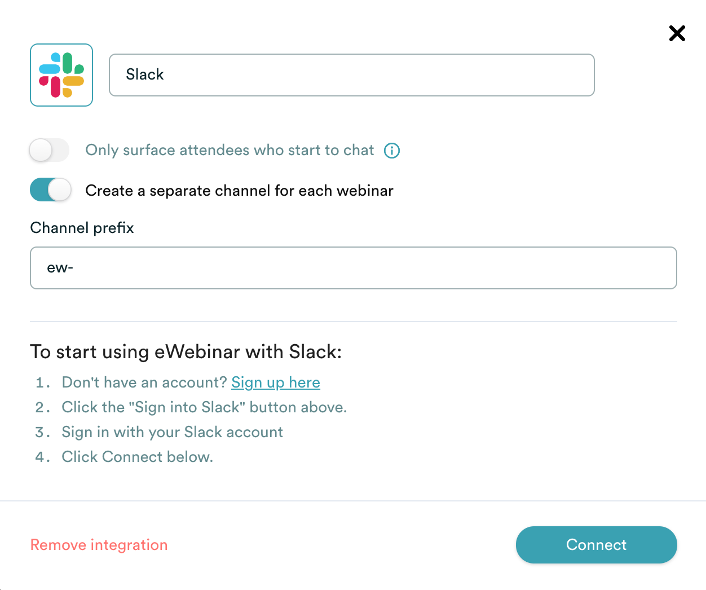Click the 'Create a separate channel for each webinar' label
Screen dimensions: 706x590
click(x=239, y=191)
